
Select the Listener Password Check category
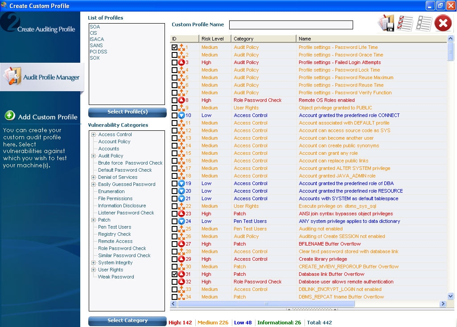click(x=126, y=213)
